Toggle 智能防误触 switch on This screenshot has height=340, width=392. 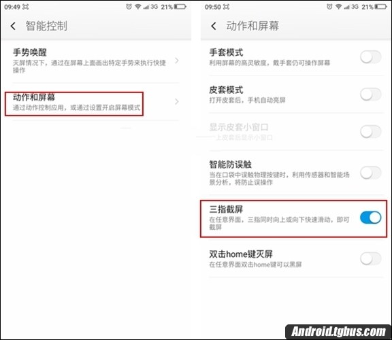pyautogui.click(x=371, y=173)
